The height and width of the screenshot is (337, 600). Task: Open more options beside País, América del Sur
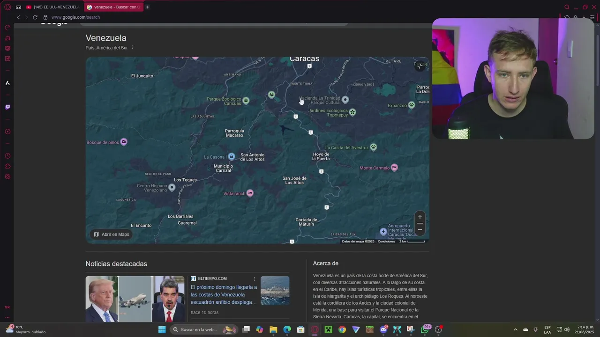(133, 47)
